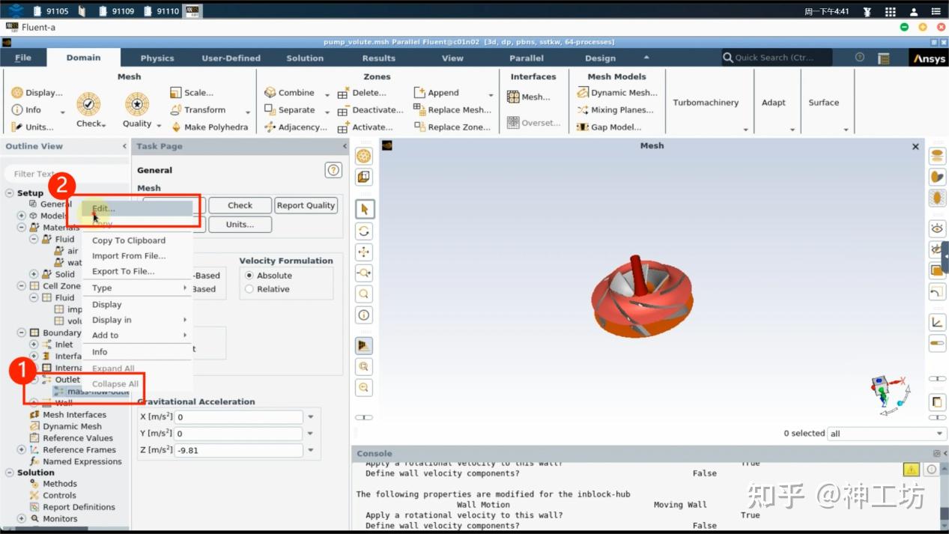Expand the Inlet boundary node
This screenshot has height=534, width=949.
[34, 345]
